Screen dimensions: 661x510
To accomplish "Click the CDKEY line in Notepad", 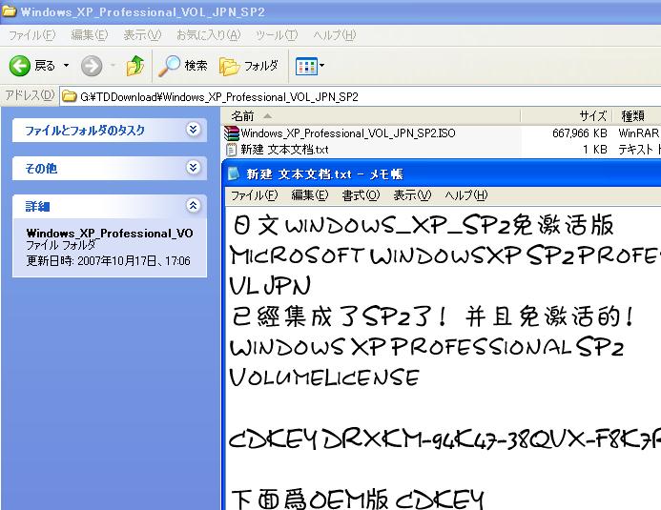I will click(444, 439).
